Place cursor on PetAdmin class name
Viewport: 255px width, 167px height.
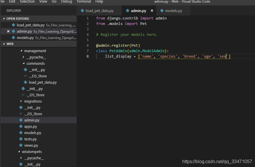click(x=118, y=51)
